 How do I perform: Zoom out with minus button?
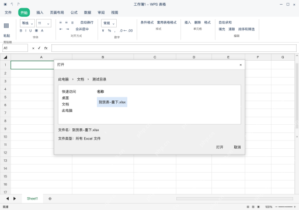276,207
